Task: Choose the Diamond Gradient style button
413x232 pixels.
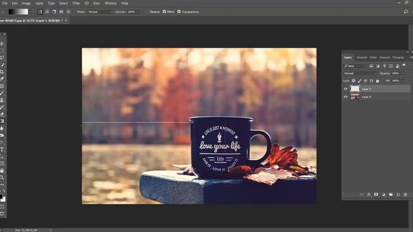Action: point(68,12)
